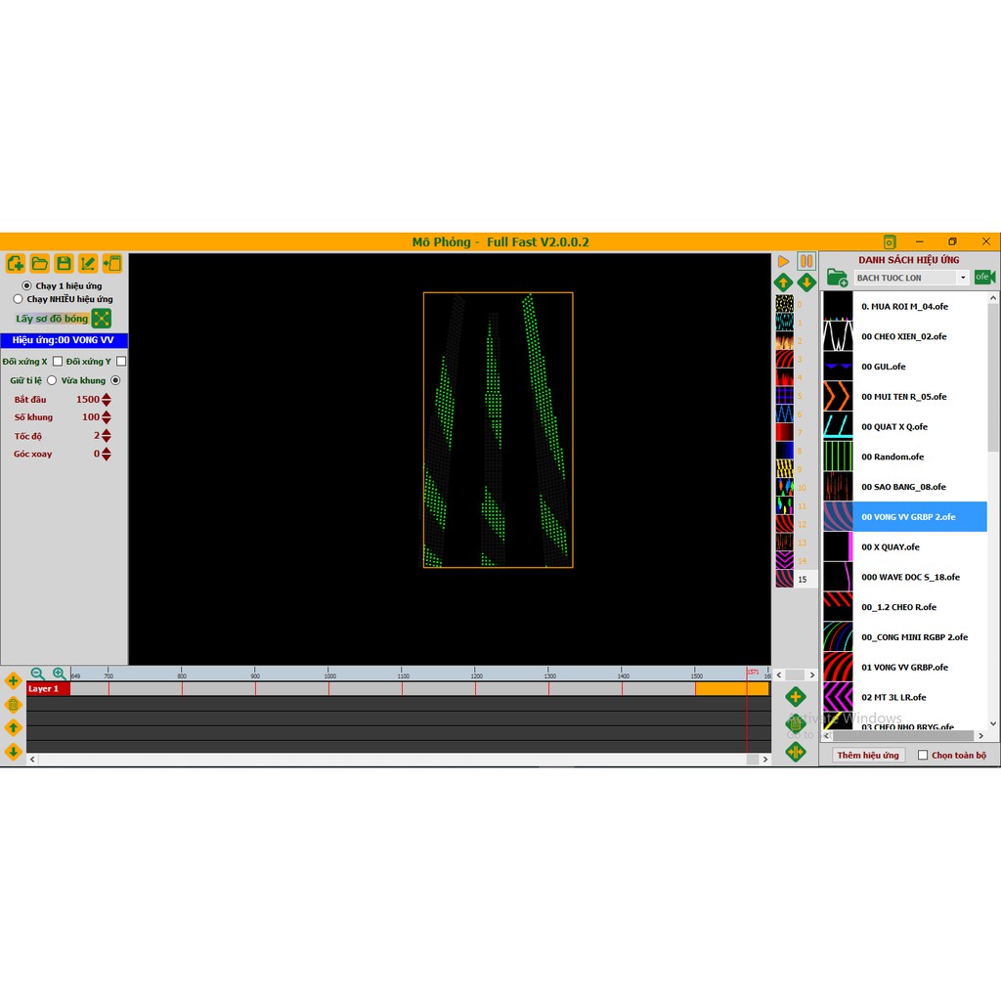1001x1001 pixels.
Task: Click the save project icon
Action: (64, 263)
